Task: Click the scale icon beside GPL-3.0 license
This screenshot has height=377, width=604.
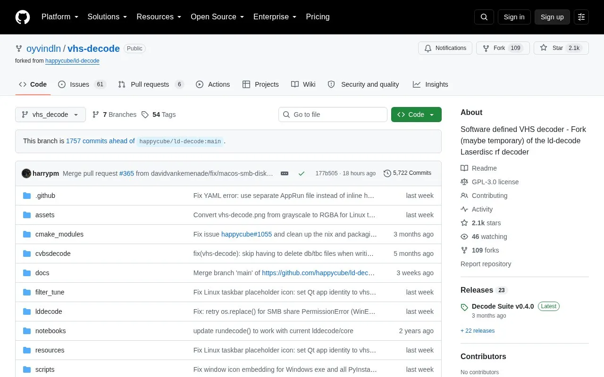Action: click(x=464, y=182)
